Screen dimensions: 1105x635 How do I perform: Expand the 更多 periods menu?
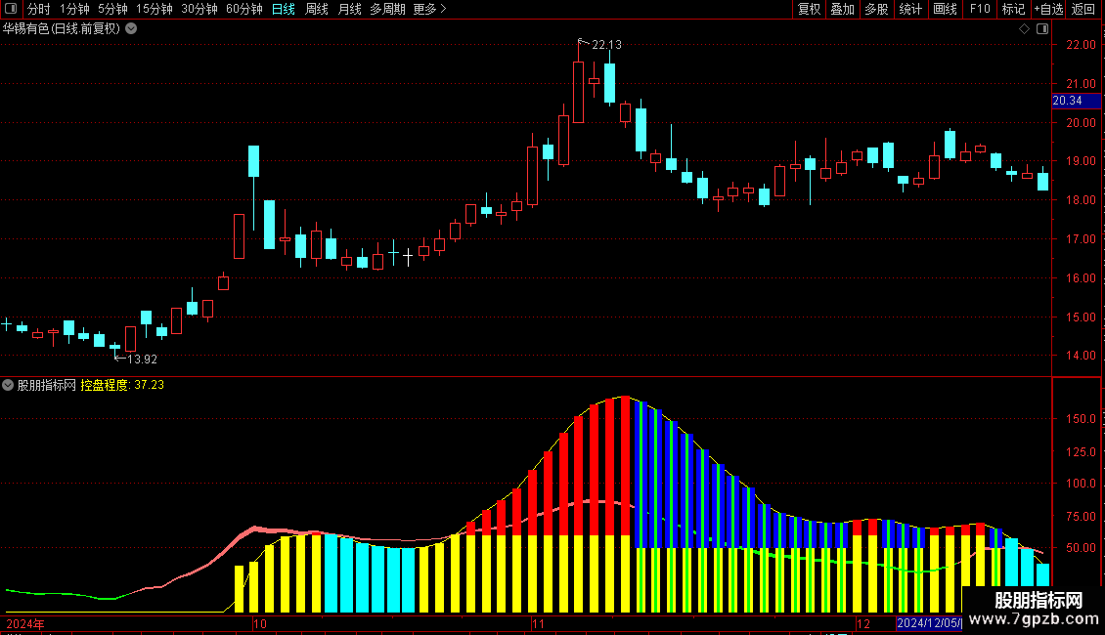[x=430, y=9]
